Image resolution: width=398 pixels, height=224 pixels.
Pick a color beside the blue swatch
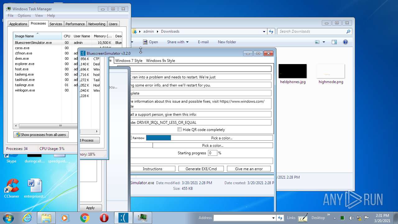click(222, 138)
